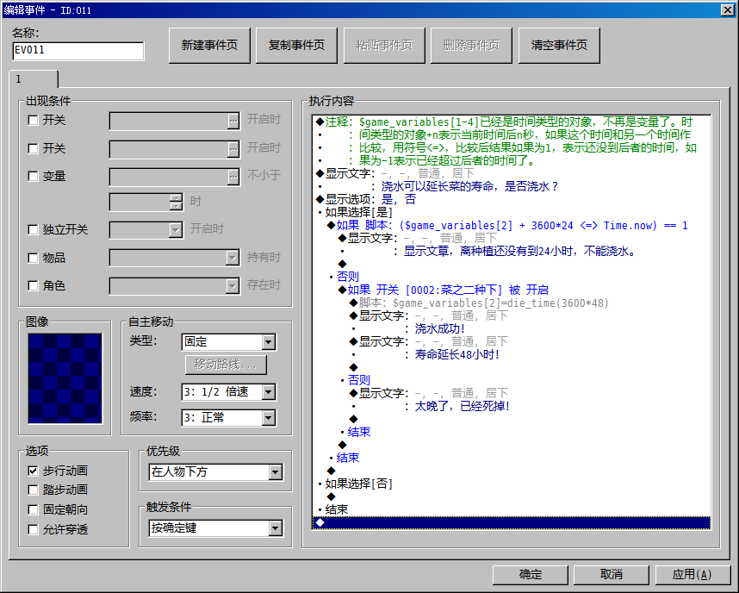Select the 如果选择[是] branch line
Screen dimensions: 739x593
pyautogui.click(x=512, y=212)
